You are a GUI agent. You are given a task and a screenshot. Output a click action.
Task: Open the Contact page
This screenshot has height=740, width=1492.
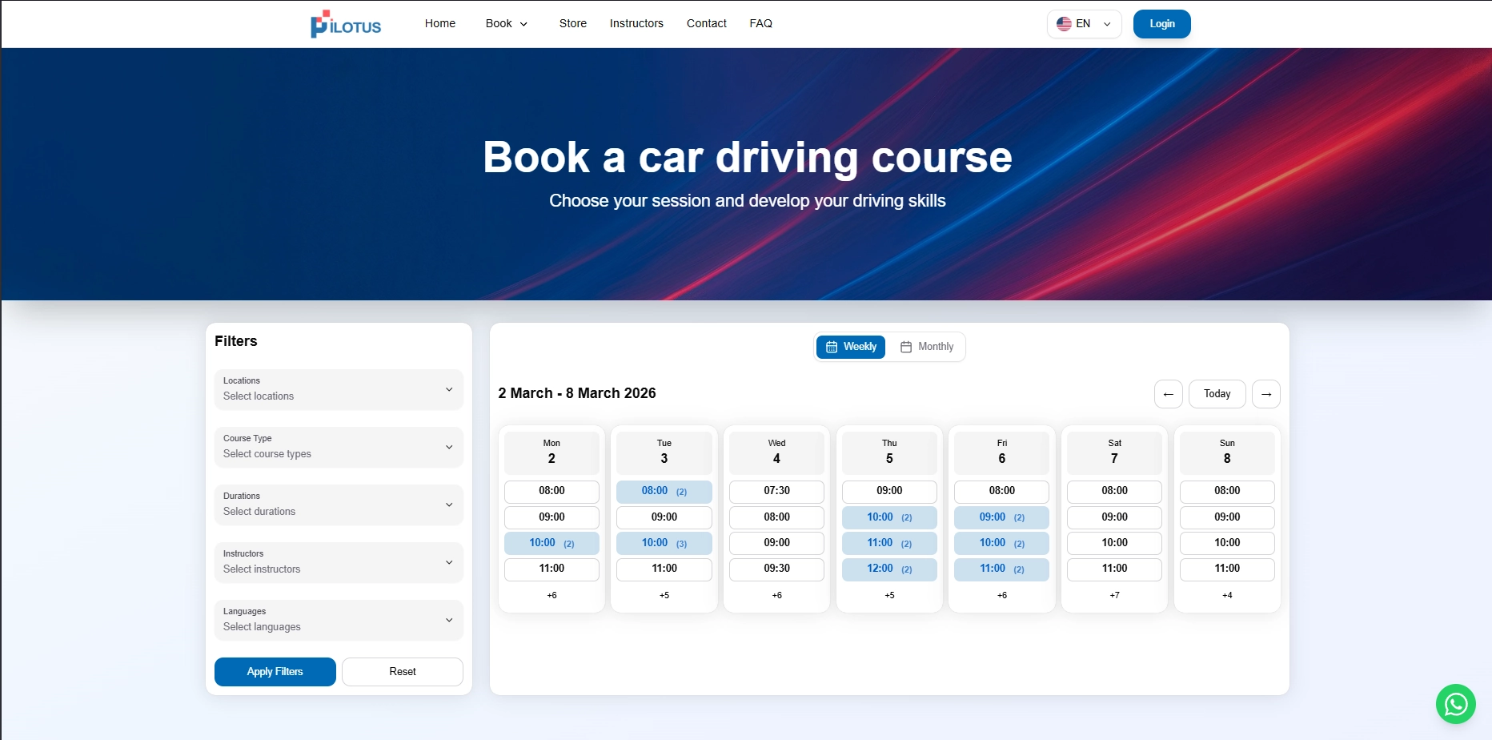point(707,23)
